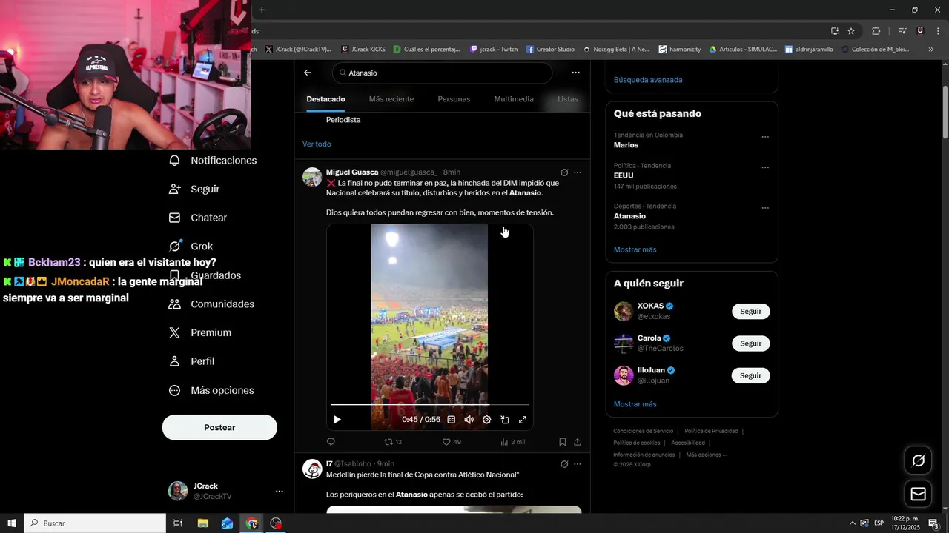Expand Más opciones in the sidebar
Screen dimensions: 949x533
point(211,390)
